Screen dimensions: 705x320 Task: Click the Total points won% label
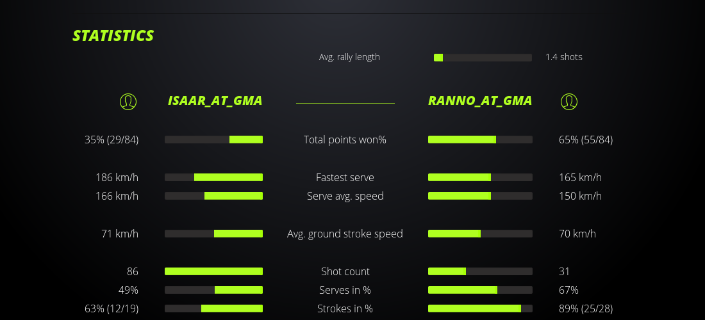point(345,140)
